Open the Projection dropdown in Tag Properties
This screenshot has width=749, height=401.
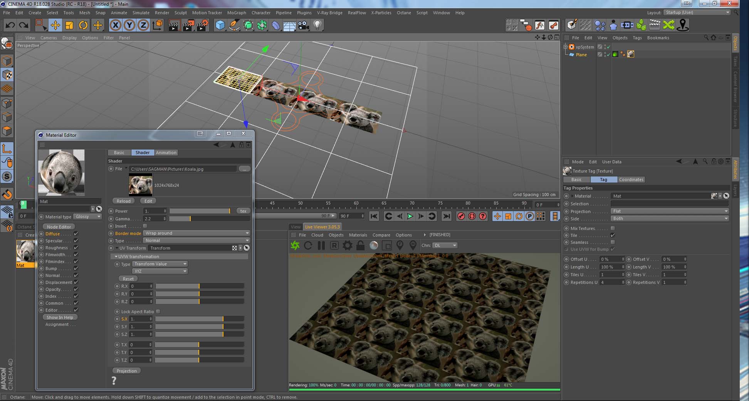pos(669,211)
